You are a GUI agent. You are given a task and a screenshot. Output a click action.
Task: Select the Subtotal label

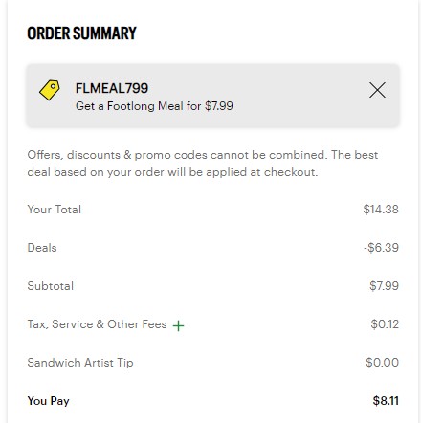51,286
